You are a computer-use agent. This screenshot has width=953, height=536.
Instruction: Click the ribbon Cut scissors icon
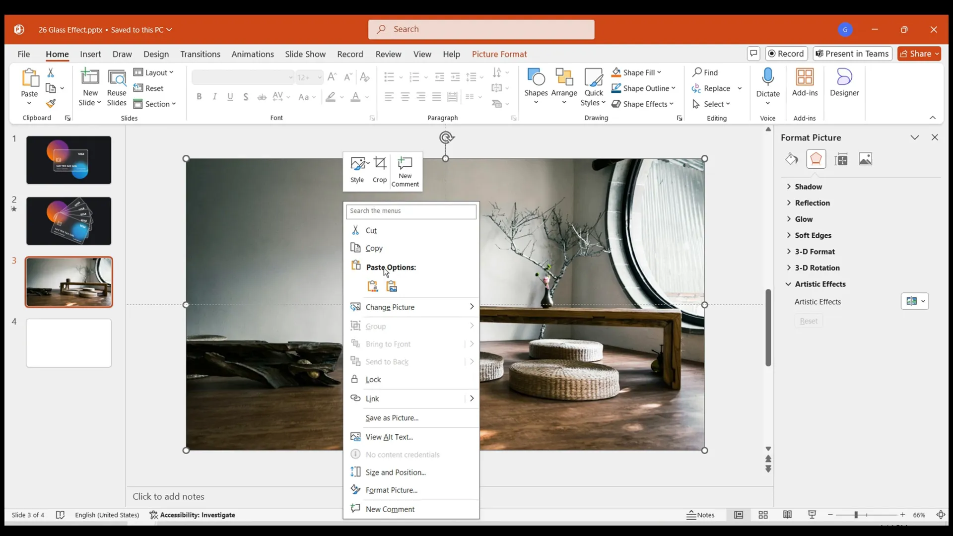tap(51, 72)
